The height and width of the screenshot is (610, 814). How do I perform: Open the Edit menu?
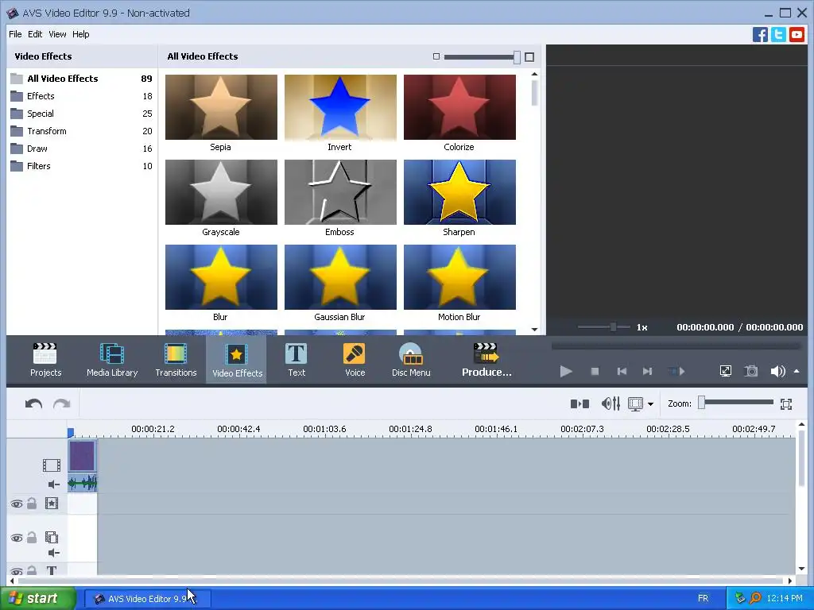[35, 34]
